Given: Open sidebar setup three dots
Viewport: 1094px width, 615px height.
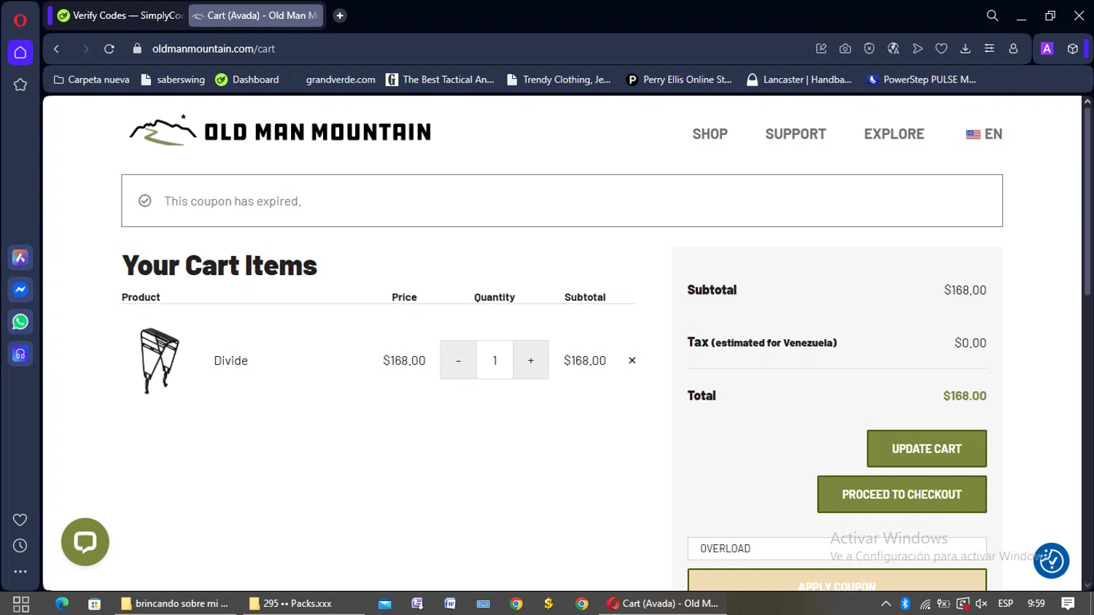Looking at the screenshot, I should (x=20, y=572).
